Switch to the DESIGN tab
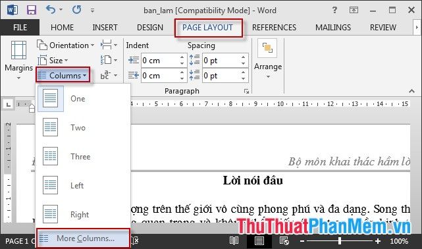 [150, 28]
